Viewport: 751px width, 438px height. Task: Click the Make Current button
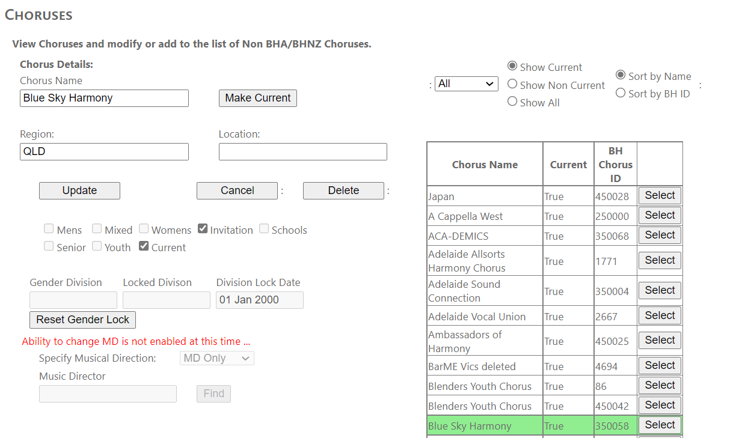tap(257, 98)
